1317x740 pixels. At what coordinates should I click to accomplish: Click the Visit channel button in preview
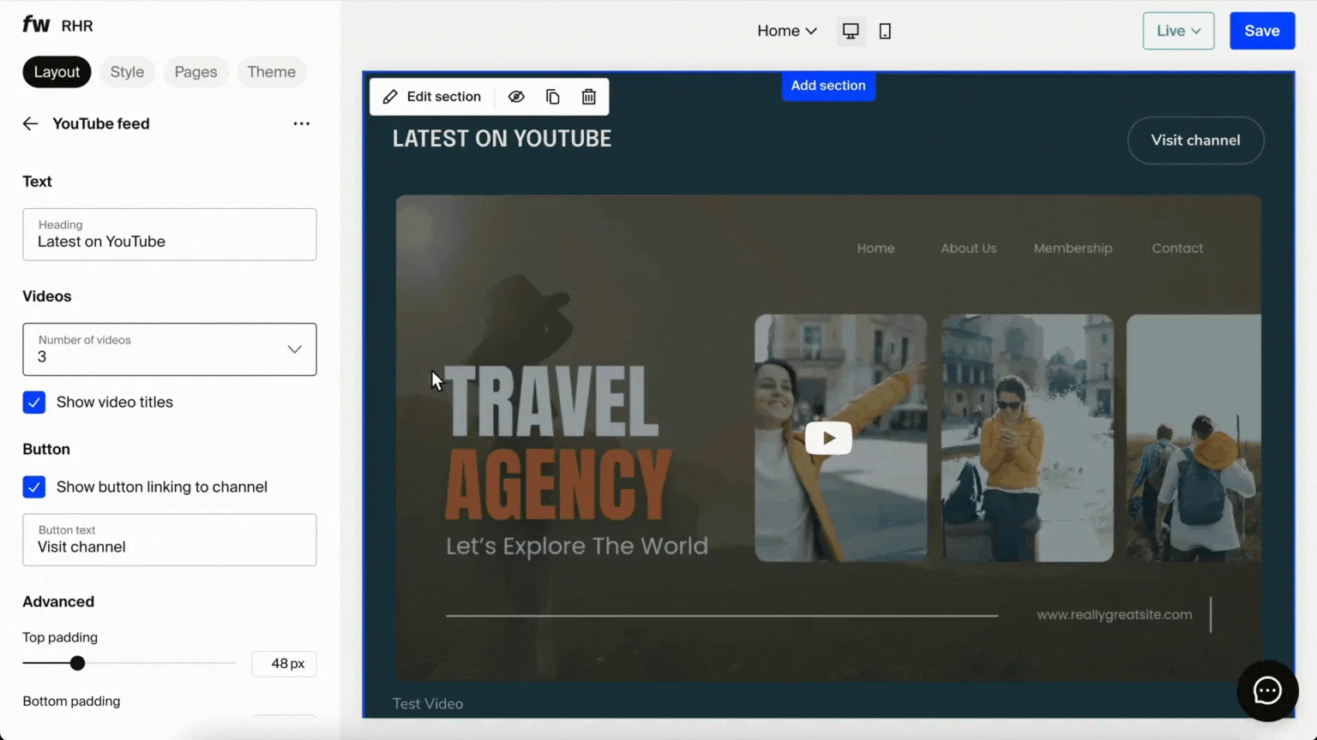1195,140
